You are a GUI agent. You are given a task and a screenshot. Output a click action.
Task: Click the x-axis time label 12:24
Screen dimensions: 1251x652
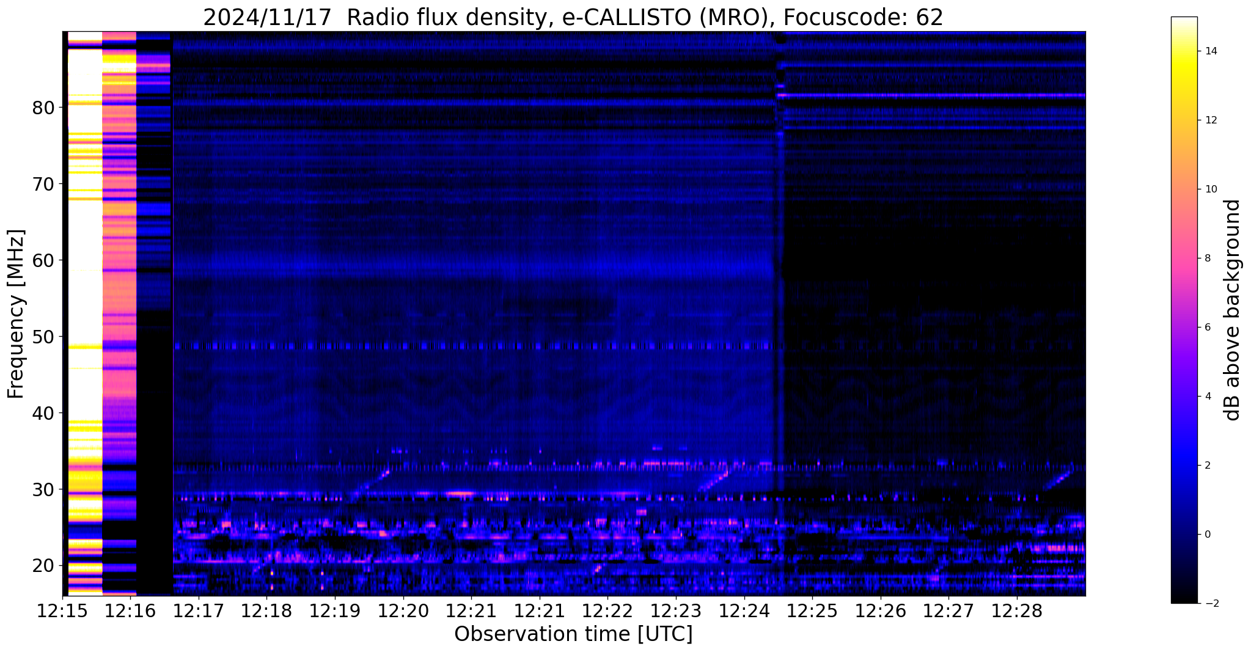point(744,611)
